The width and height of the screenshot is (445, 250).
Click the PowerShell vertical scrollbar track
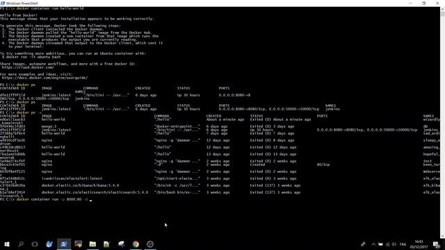(x=442, y=125)
